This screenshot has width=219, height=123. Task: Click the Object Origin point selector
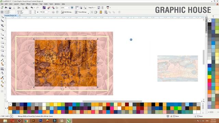(x=2, y=12)
